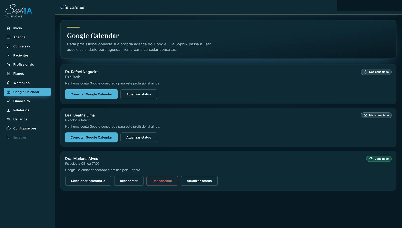The image size is (402, 228).
Task: Click Dra. Beatriz Lima's Não conectado badge
Action: [376, 115]
